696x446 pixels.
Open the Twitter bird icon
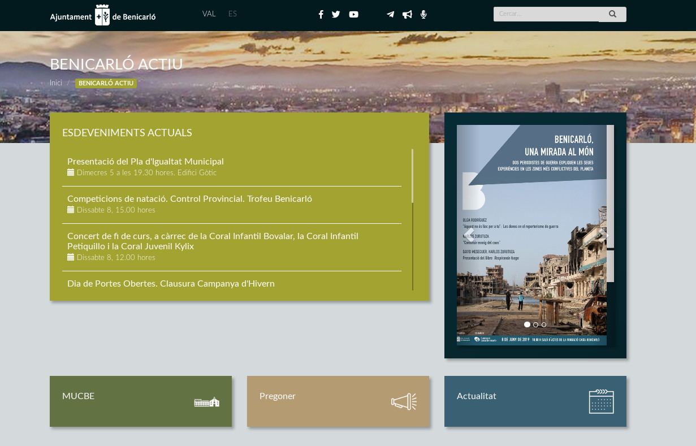click(336, 15)
